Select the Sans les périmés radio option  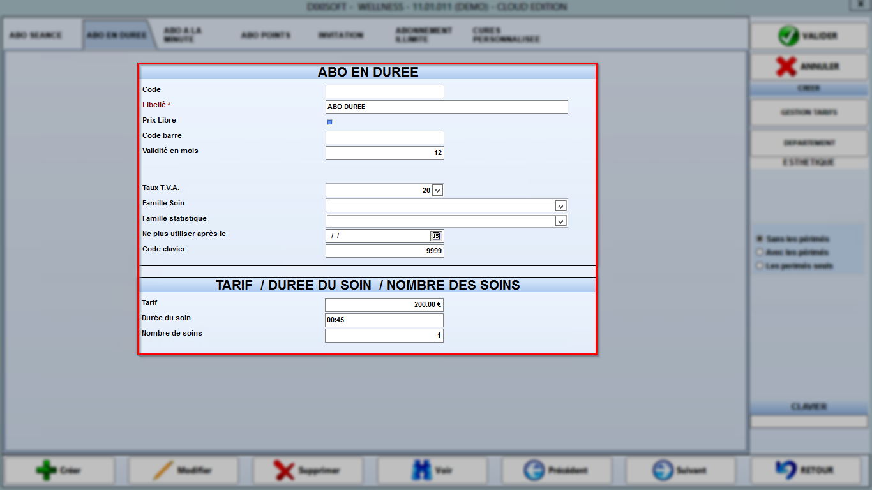pos(760,239)
